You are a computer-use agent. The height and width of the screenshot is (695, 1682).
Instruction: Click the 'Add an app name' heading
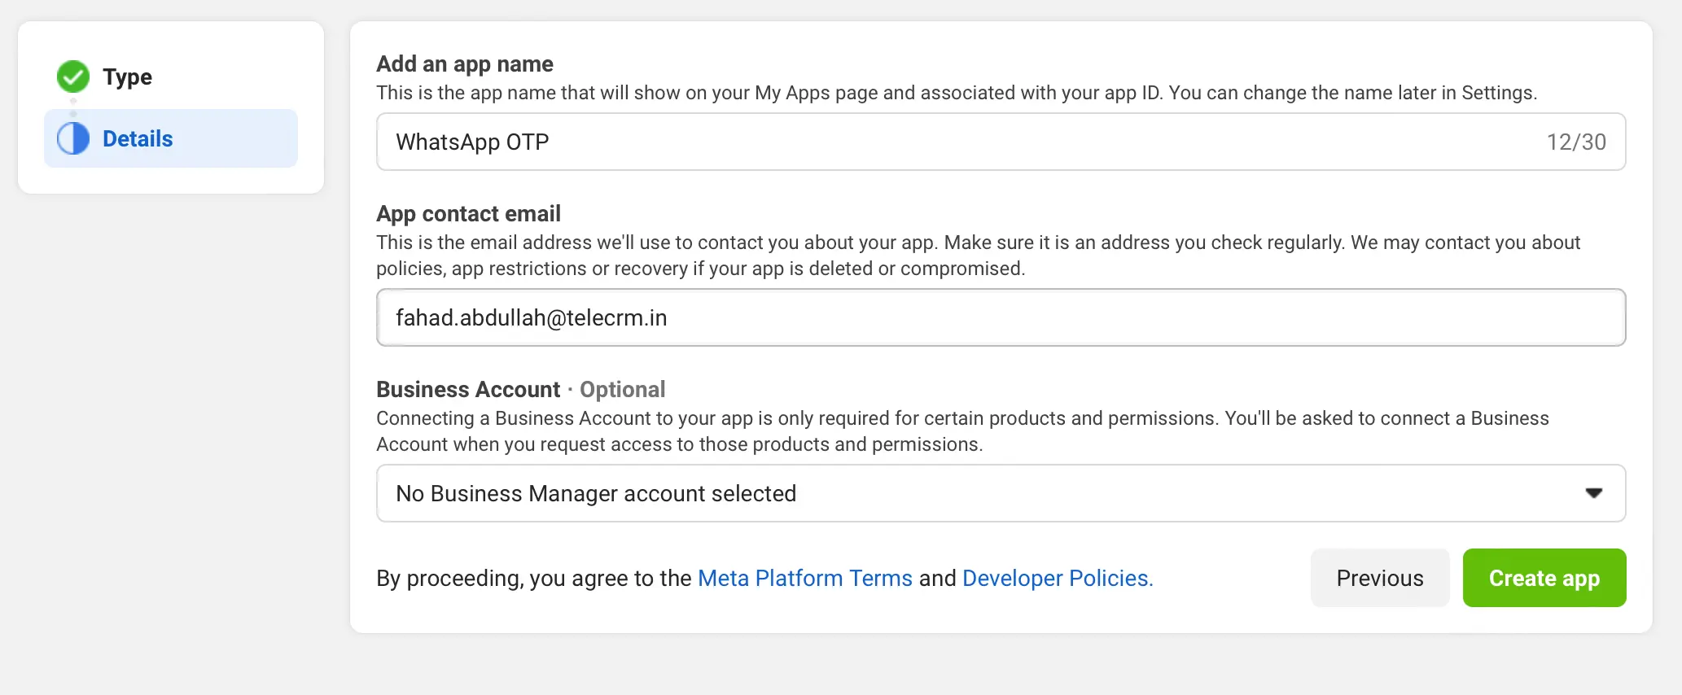click(464, 63)
